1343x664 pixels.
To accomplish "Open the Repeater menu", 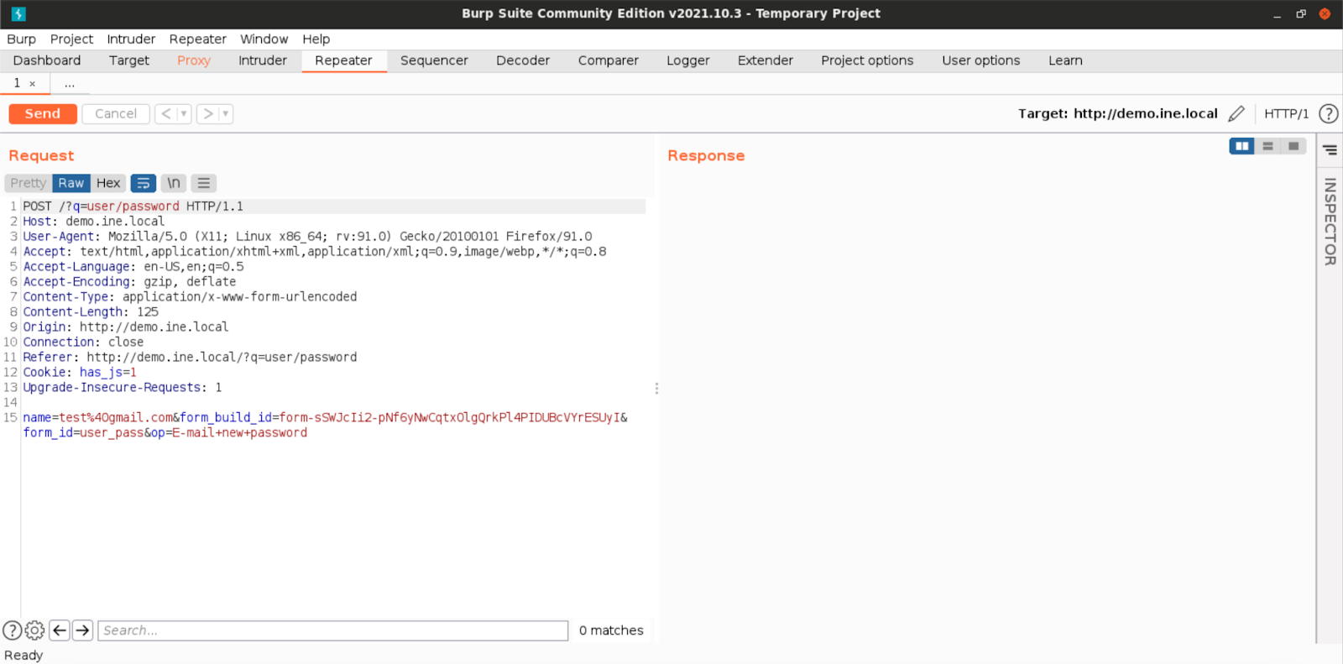I will point(198,39).
